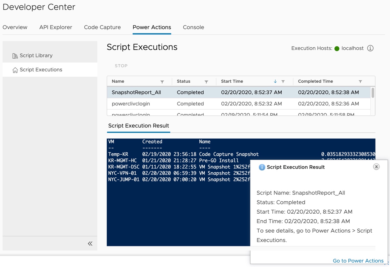
Task: Open the Name column filter
Action: pos(162,82)
